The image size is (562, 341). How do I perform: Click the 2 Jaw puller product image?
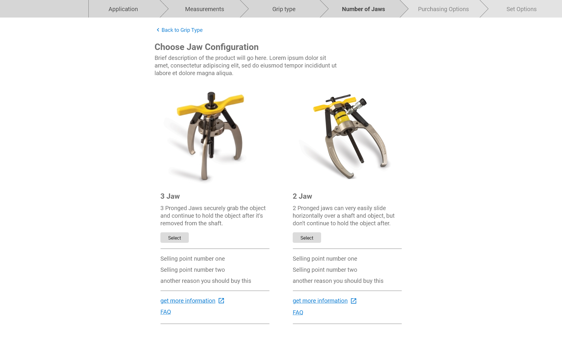coord(348,136)
